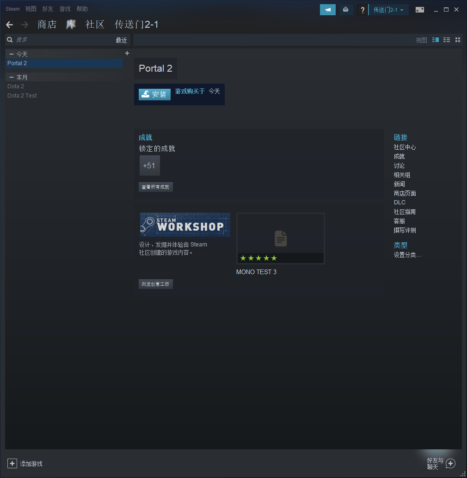Go to the 商店 tab
Screen dimensions: 467x478
(x=47, y=25)
